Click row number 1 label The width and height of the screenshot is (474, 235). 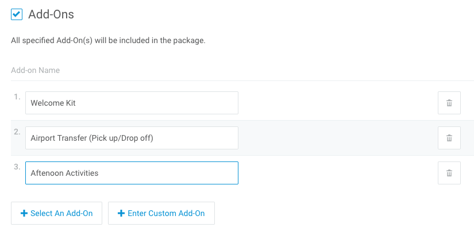click(17, 97)
